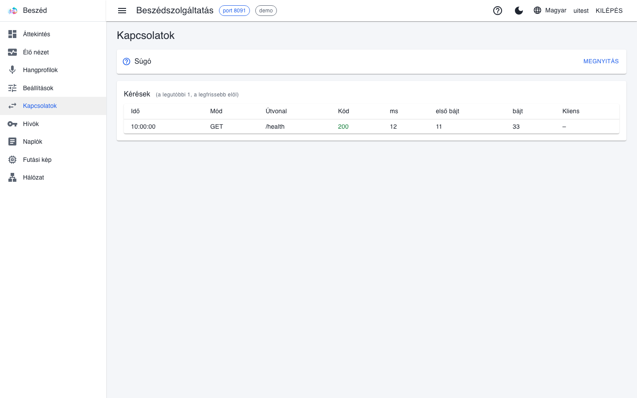
Task: Click the port 8091 badge
Action: click(x=234, y=11)
